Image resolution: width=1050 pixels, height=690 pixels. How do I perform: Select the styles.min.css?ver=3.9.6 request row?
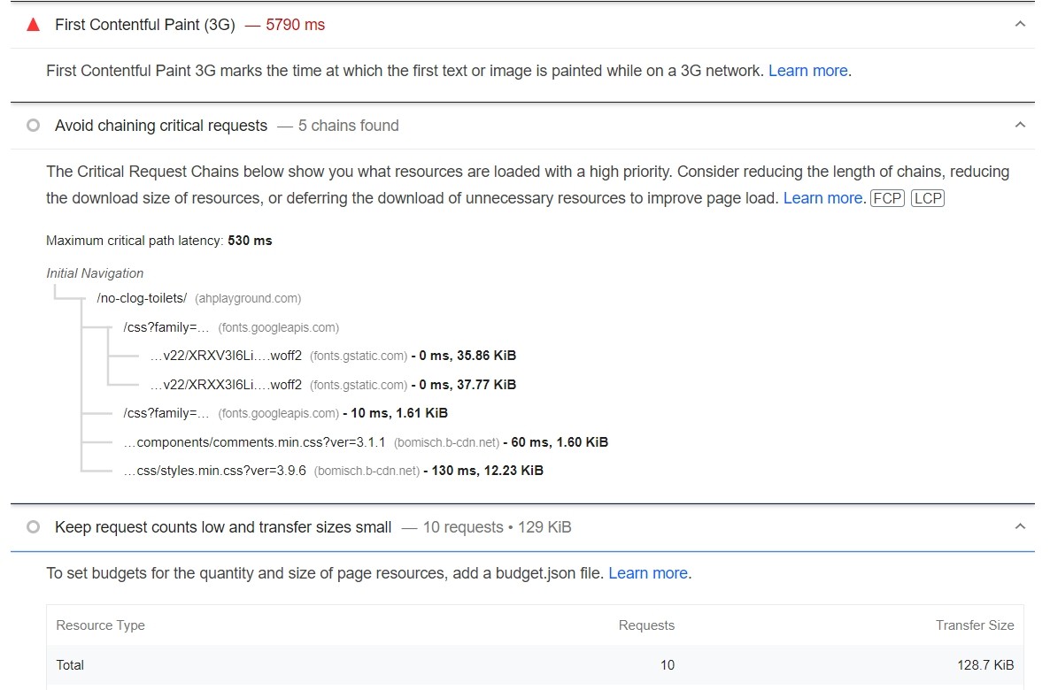coord(333,471)
